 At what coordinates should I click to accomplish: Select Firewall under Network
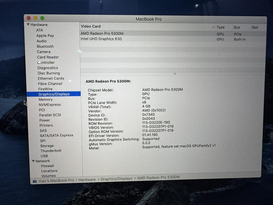47,166
